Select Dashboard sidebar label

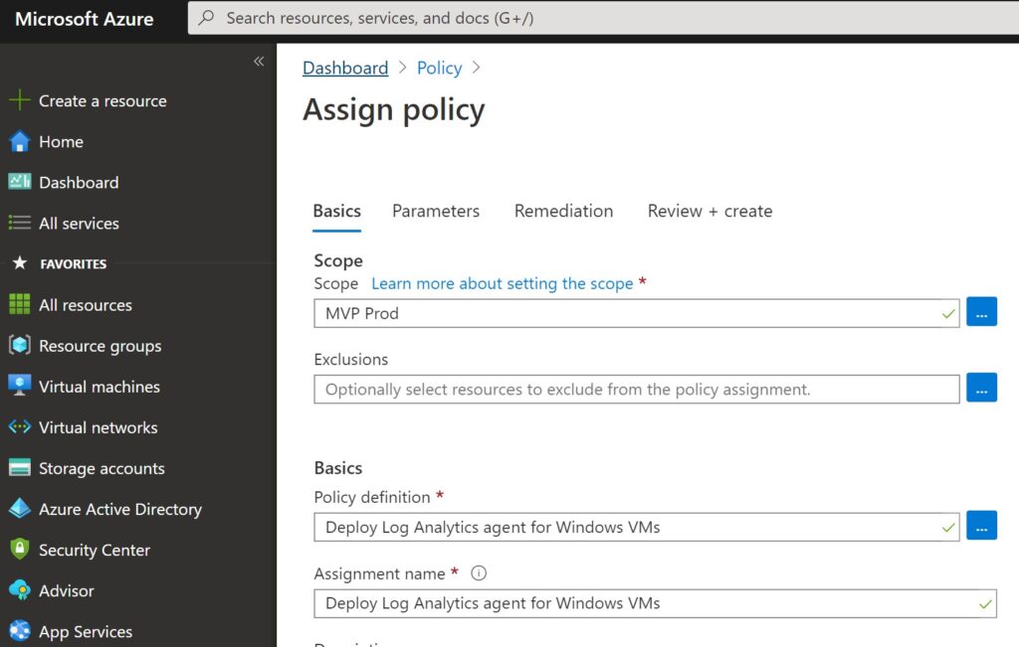(x=79, y=182)
